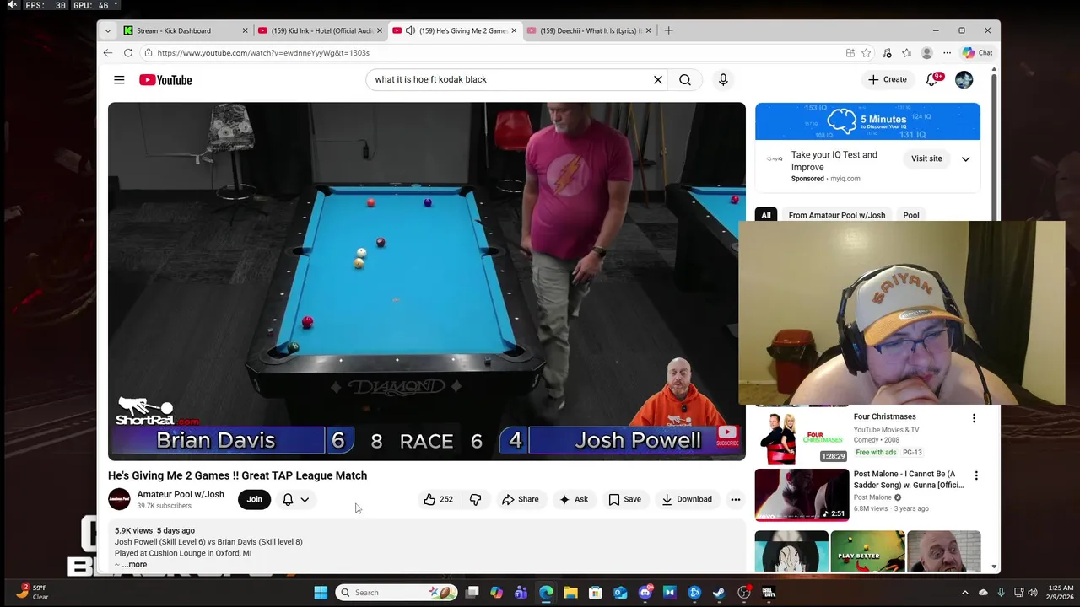Image resolution: width=1080 pixels, height=607 pixels.
Task: Click the Create button
Action: tap(888, 79)
